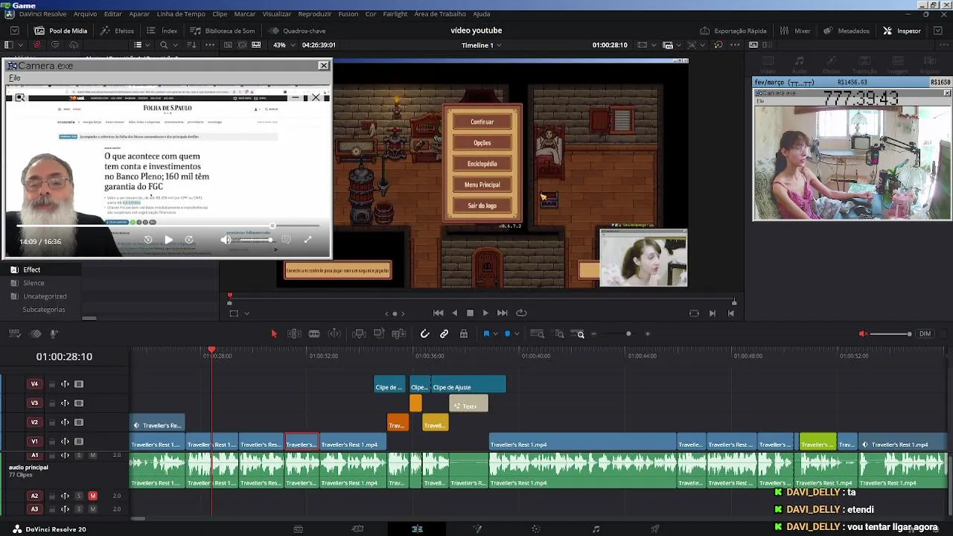Toggle the Inspetor panel
Image resolution: width=953 pixels, height=536 pixels.
[x=902, y=31]
